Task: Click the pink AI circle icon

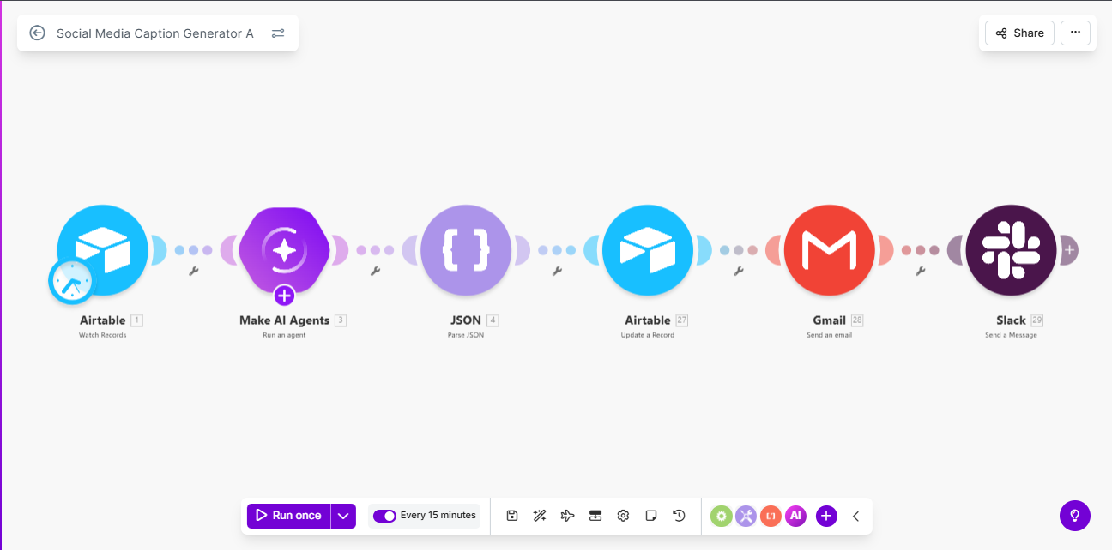Action: (795, 516)
